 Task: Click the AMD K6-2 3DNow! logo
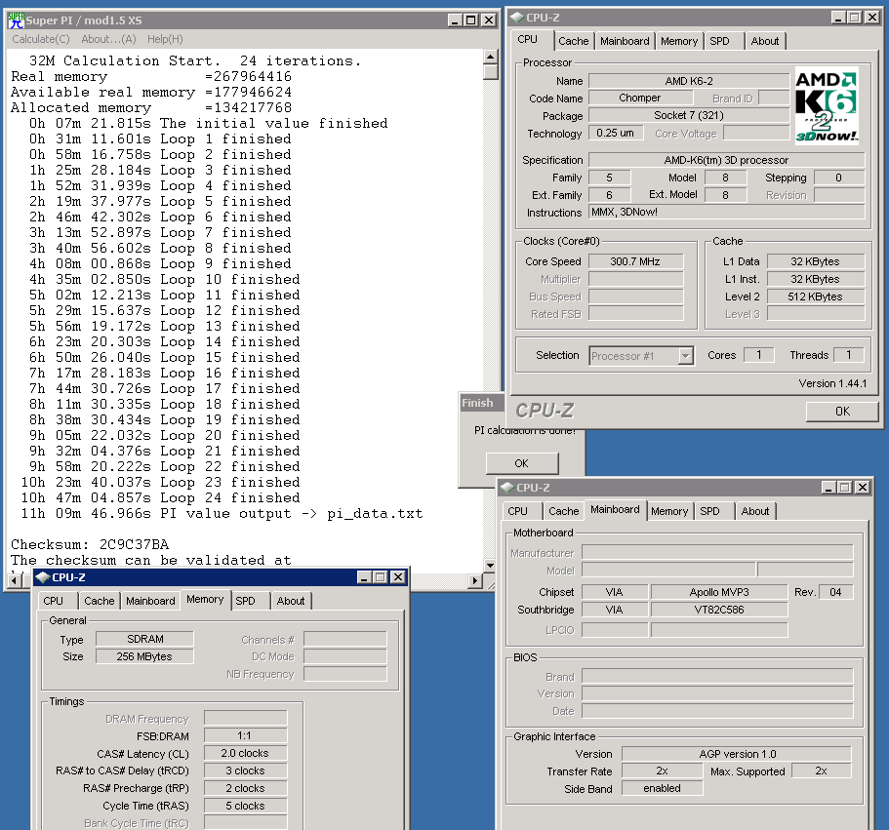[827, 105]
